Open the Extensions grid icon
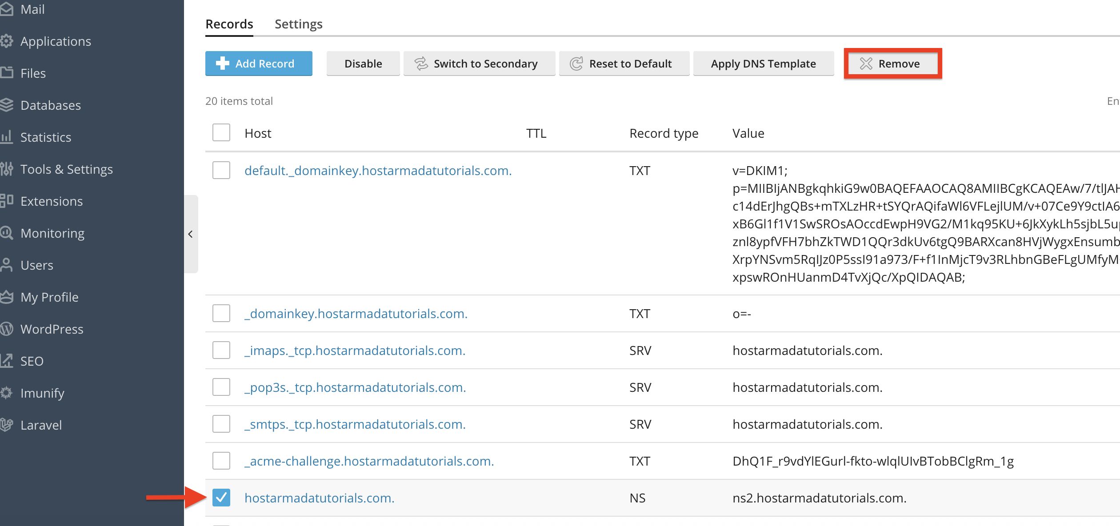Screen dimensions: 1120x526 pos(6,201)
